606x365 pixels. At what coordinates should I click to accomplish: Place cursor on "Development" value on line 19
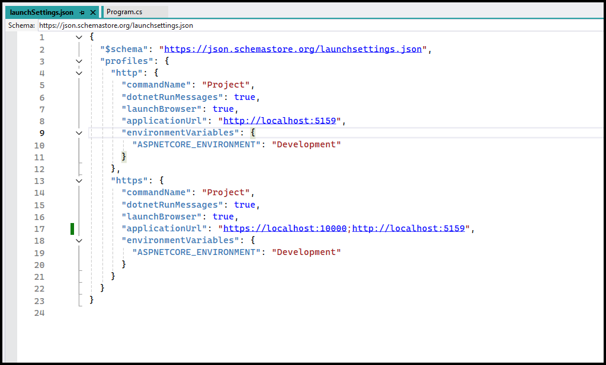306,253
